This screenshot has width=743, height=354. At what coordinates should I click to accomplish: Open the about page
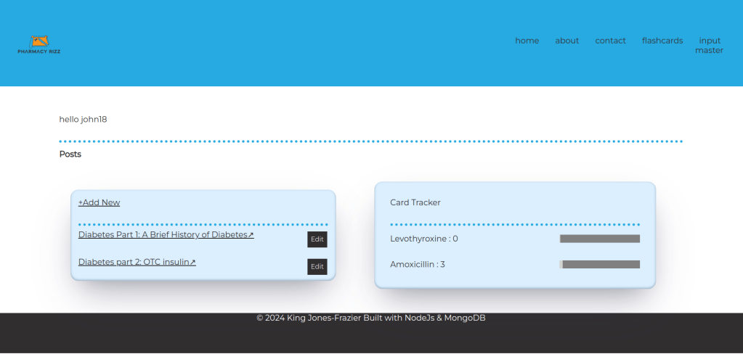[567, 41]
